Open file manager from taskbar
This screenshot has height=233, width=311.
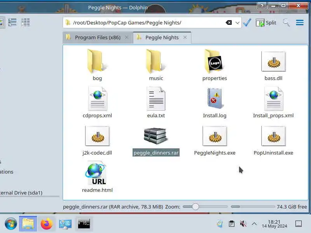28,224
